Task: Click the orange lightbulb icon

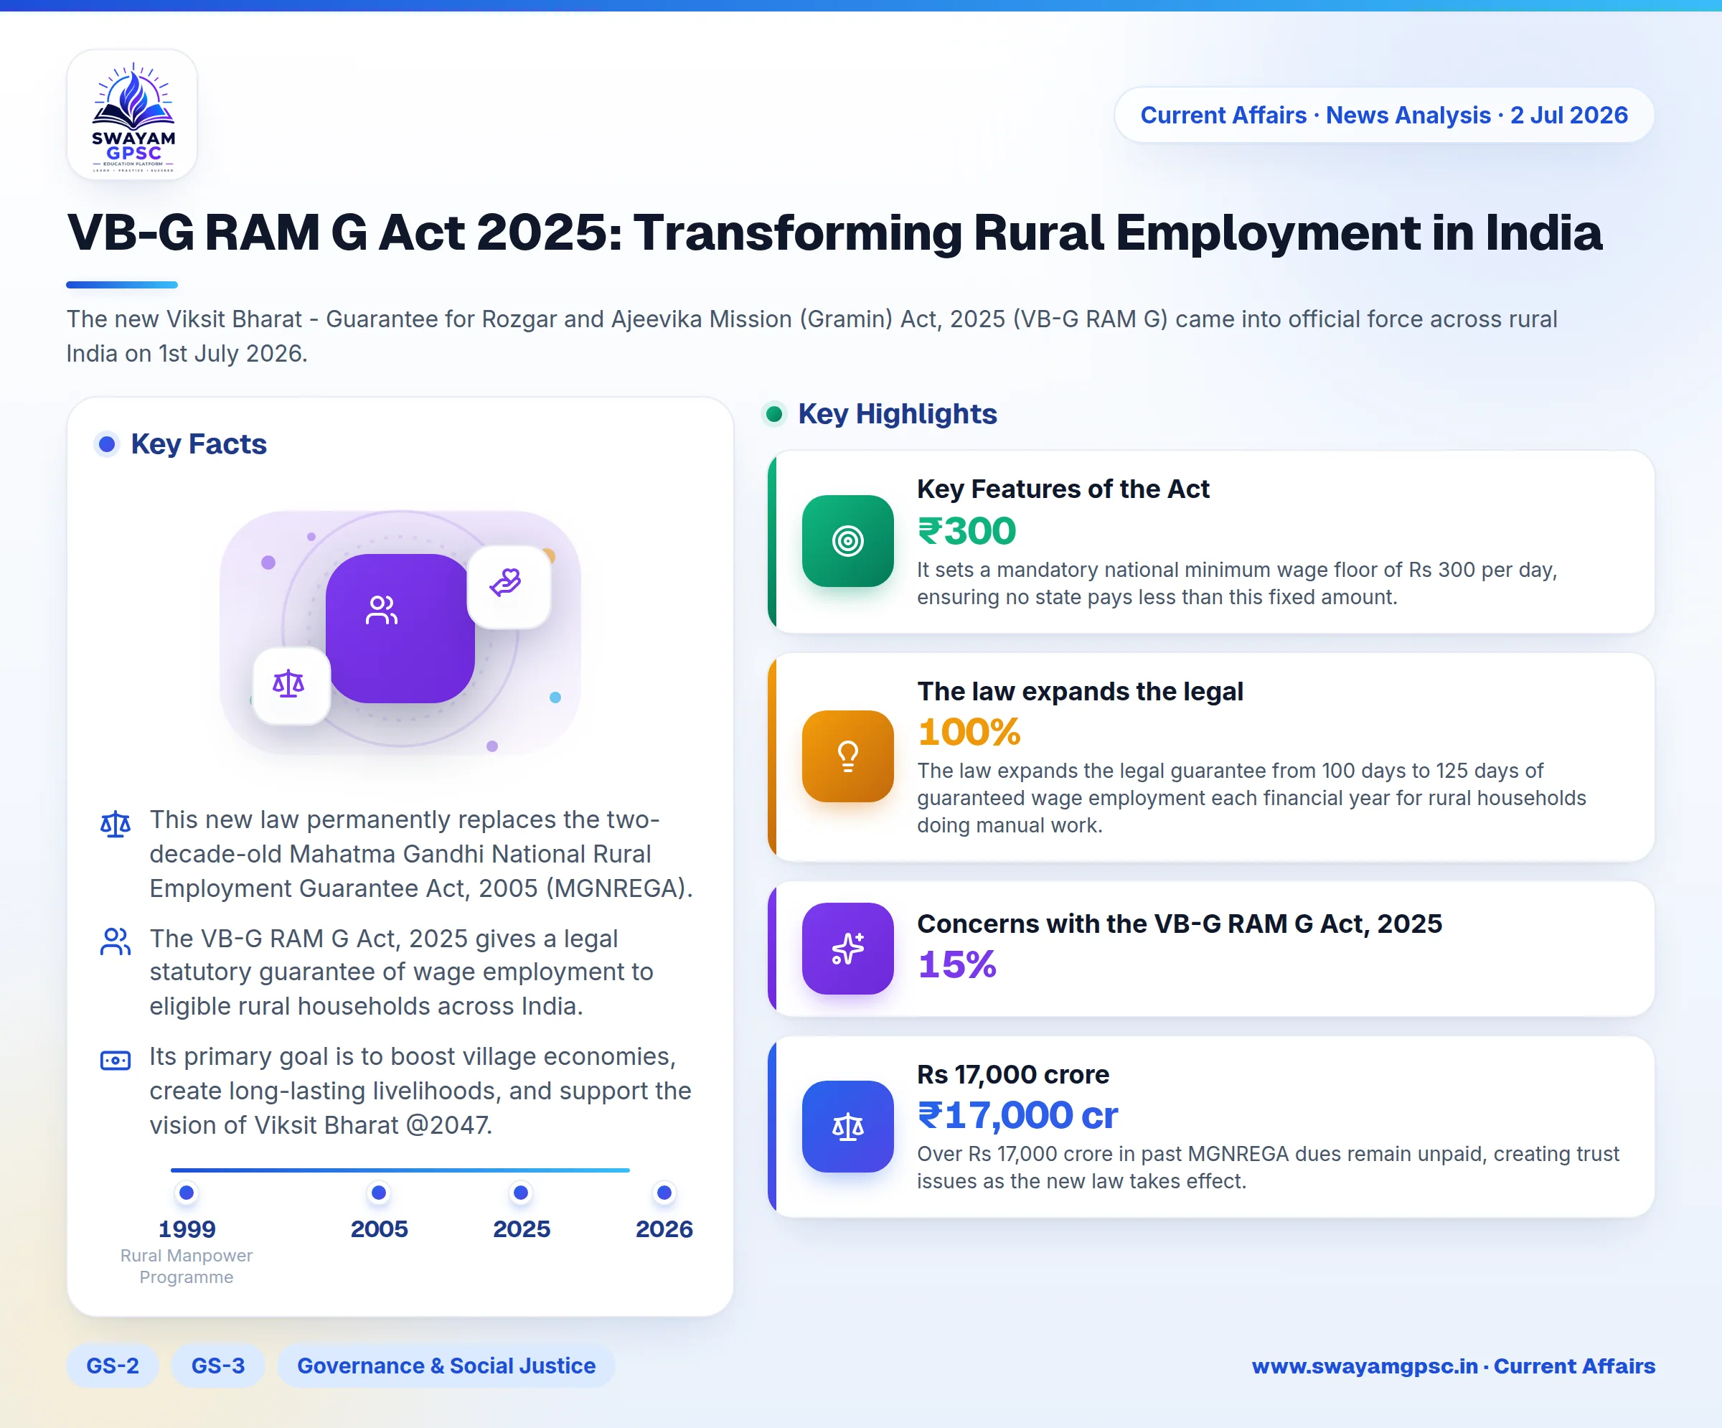Action: point(847,756)
